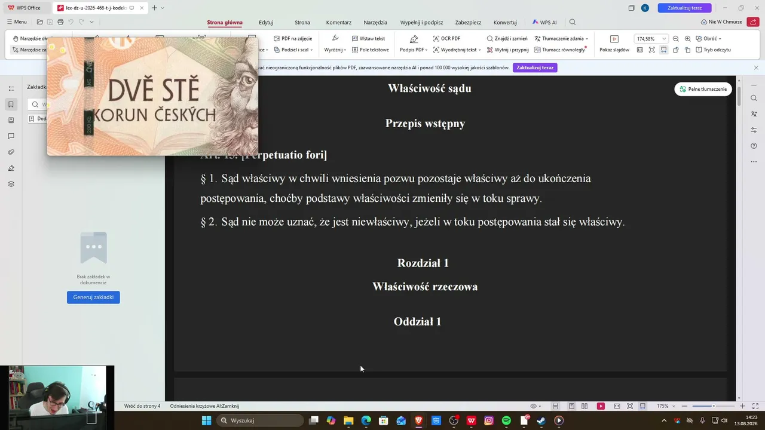Enable Tryb odczytu reading mode
Image resolution: width=765 pixels, height=430 pixels.
point(713,50)
